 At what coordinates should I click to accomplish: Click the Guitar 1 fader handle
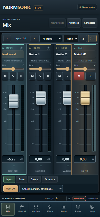click(x=41, y=97)
